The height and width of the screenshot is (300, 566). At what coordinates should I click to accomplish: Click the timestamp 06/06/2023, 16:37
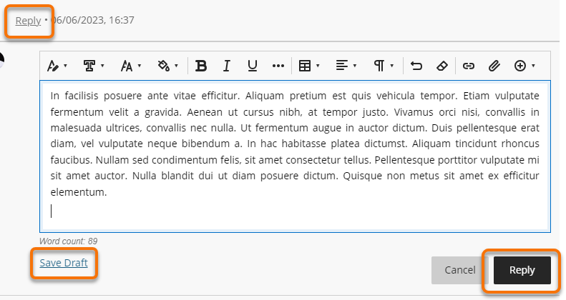[x=93, y=20]
